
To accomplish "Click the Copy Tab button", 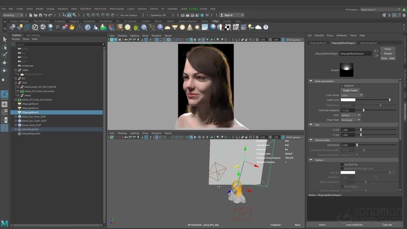I will tap(387, 225).
